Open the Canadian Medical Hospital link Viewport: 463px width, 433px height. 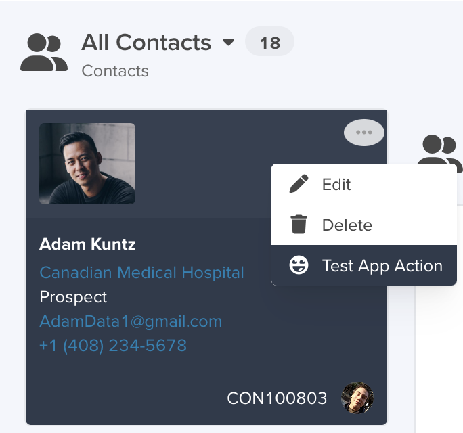click(x=141, y=272)
